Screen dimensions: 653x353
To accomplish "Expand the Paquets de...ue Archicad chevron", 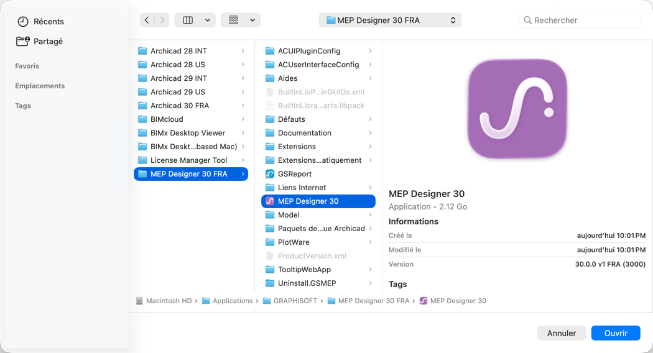I will point(370,229).
